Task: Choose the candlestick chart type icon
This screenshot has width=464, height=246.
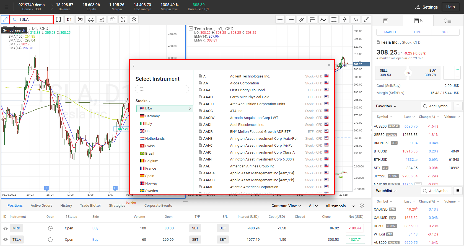Action: tap(80, 19)
